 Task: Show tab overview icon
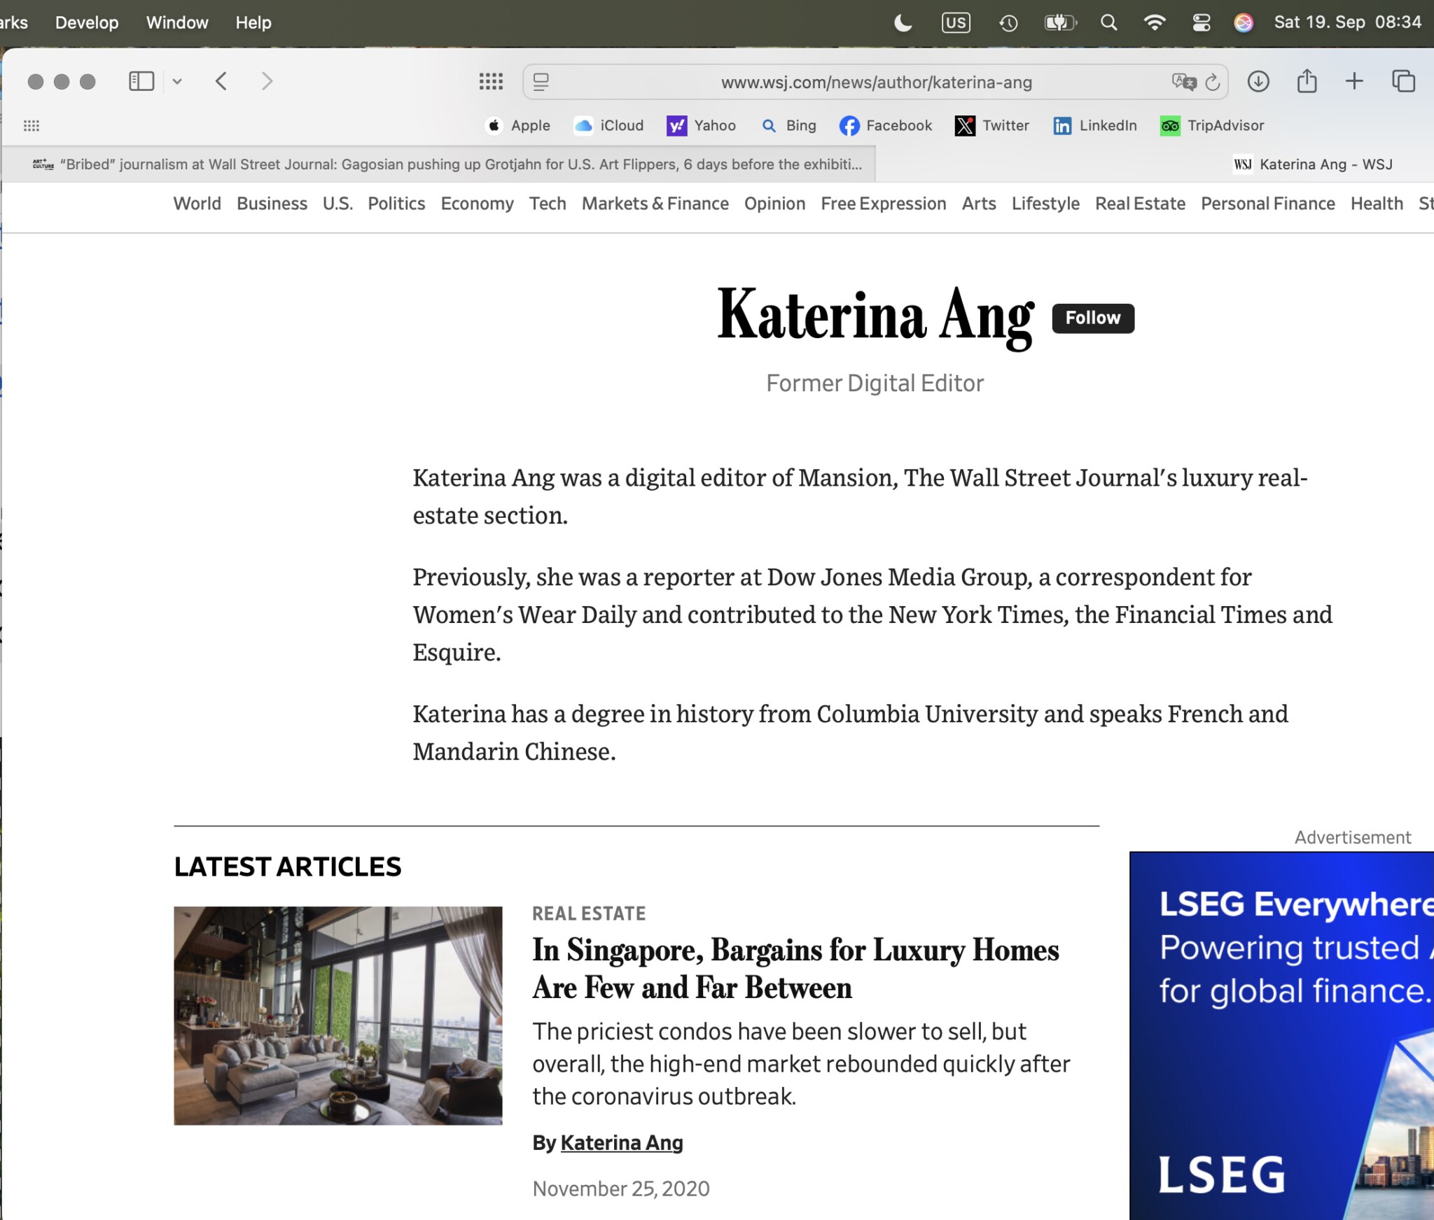coord(1403,81)
